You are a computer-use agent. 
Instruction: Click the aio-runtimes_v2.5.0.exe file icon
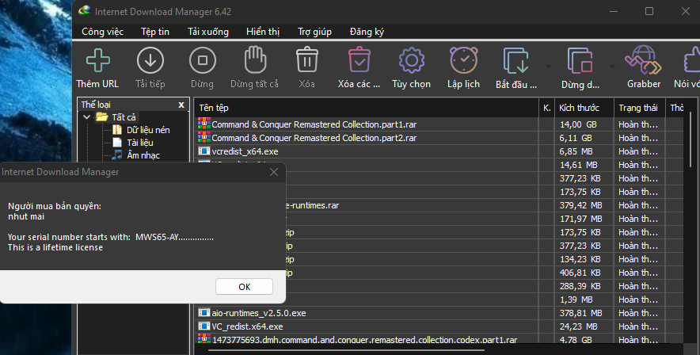click(x=204, y=313)
